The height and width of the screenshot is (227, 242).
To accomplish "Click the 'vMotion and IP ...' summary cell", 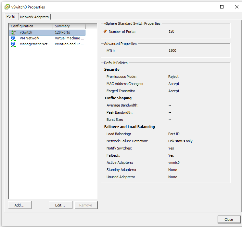I will (x=69, y=44).
